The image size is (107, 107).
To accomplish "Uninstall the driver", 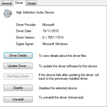I will [x=18, y=99].
